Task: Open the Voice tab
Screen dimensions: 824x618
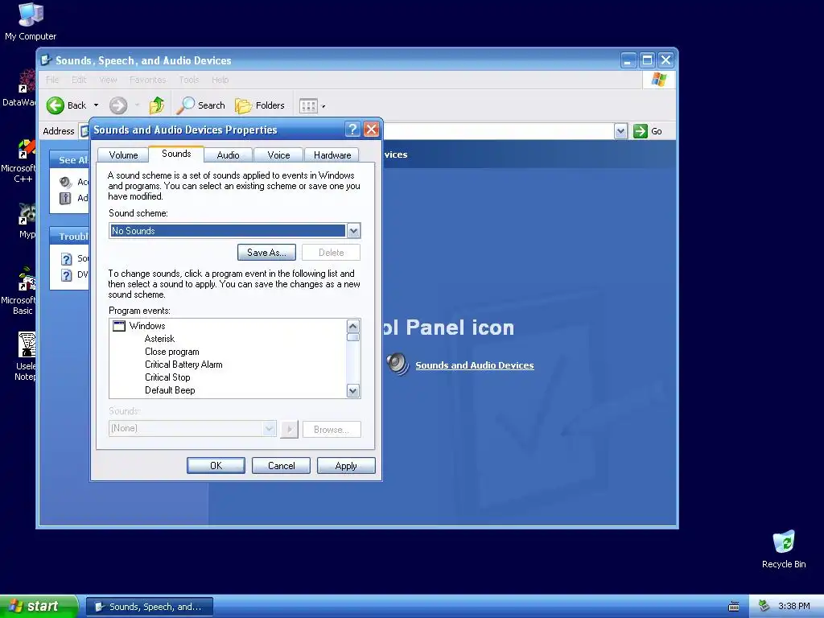Action: (x=278, y=155)
